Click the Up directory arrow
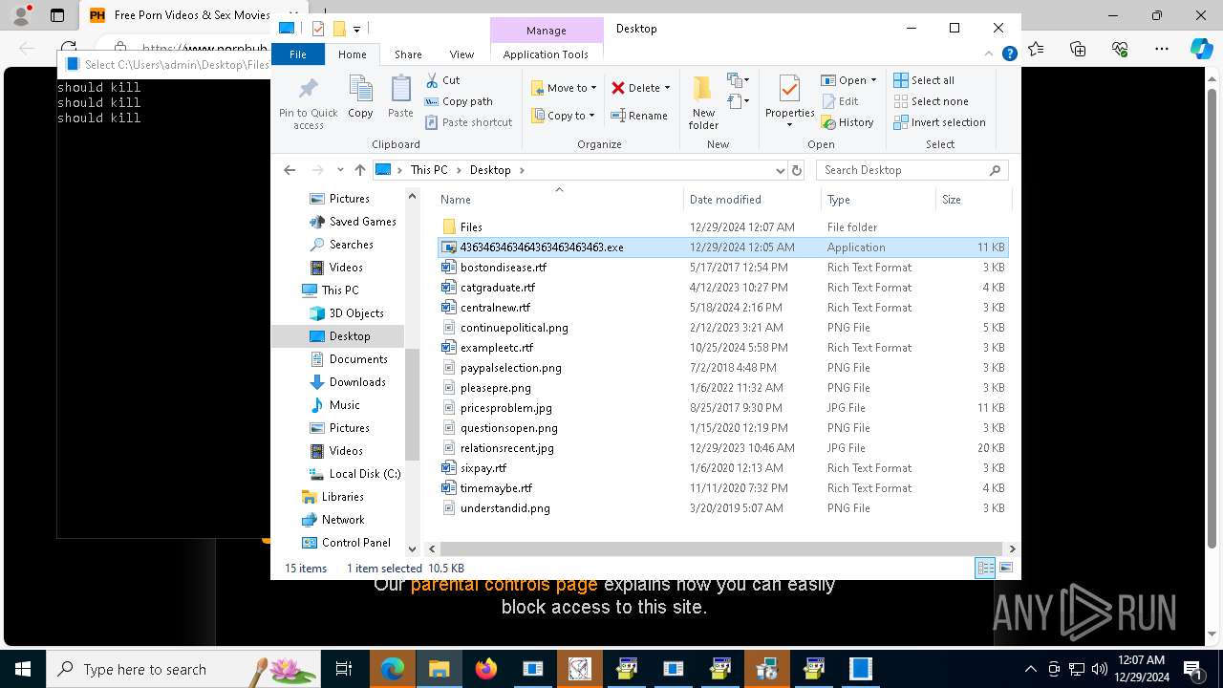The image size is (1223, 688). (x=359, y=170)
